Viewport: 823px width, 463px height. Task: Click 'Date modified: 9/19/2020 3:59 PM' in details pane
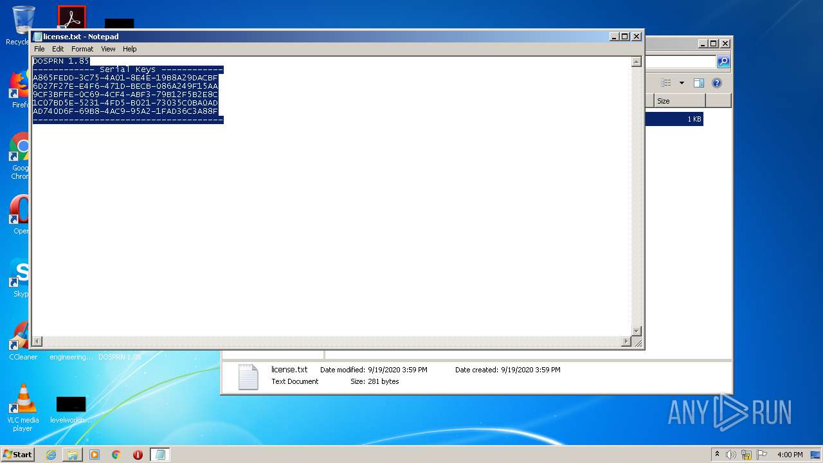pyautogui.click(x=374, y=370)
